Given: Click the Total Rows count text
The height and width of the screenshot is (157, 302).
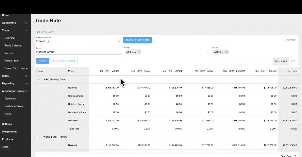Looking at the screenshot, I should 289,156.
